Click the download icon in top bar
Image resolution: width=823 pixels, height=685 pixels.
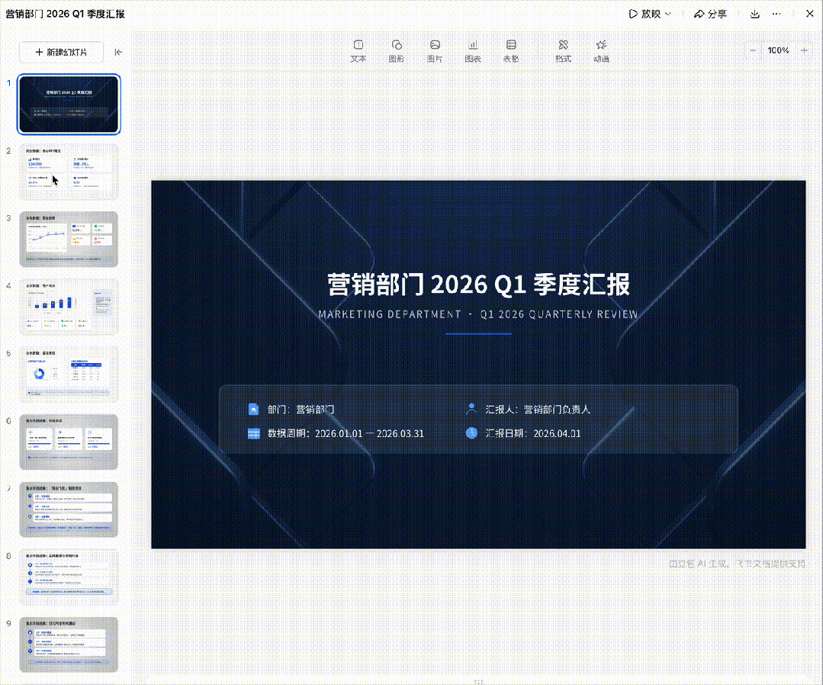click(x=755, y=14)
